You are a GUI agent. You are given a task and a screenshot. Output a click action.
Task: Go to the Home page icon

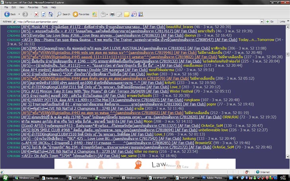[x=51, y=14]
